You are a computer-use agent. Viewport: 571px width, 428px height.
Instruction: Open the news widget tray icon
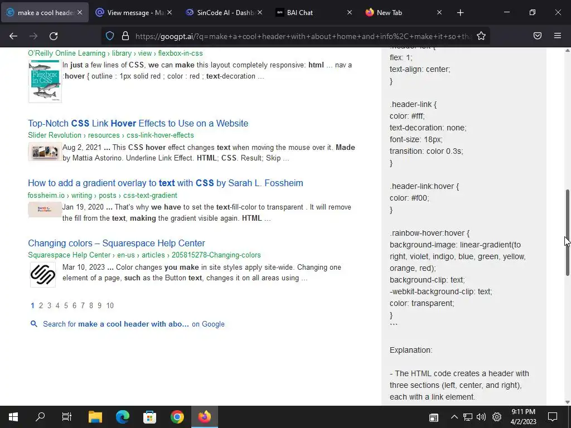point(433,417)
